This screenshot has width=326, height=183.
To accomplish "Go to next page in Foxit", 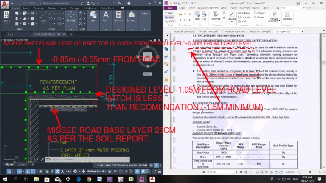I will [x=236, y=172].
